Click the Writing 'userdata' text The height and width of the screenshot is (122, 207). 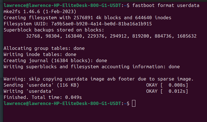29,91
